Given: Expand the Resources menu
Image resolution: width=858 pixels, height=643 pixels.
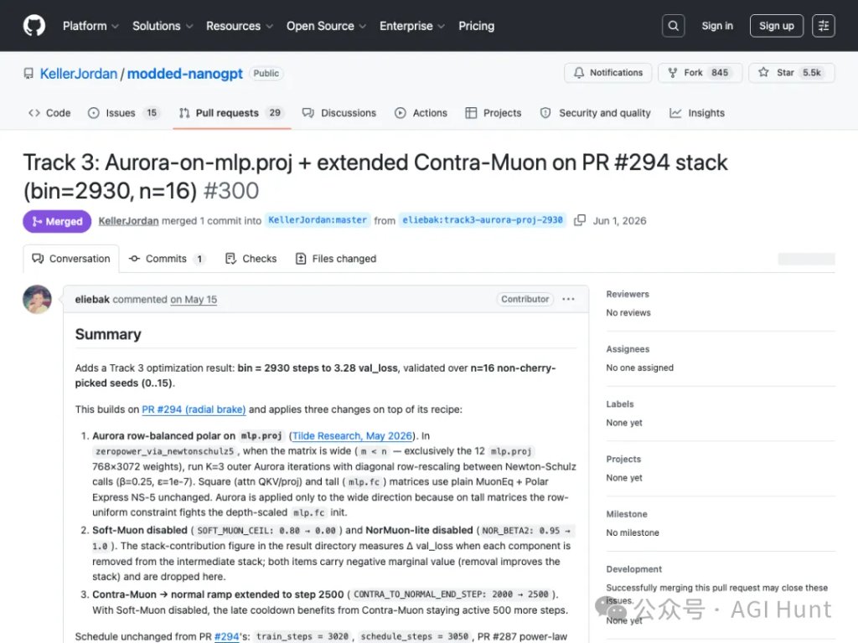Looking at the screenshot, I should point(239,26).
